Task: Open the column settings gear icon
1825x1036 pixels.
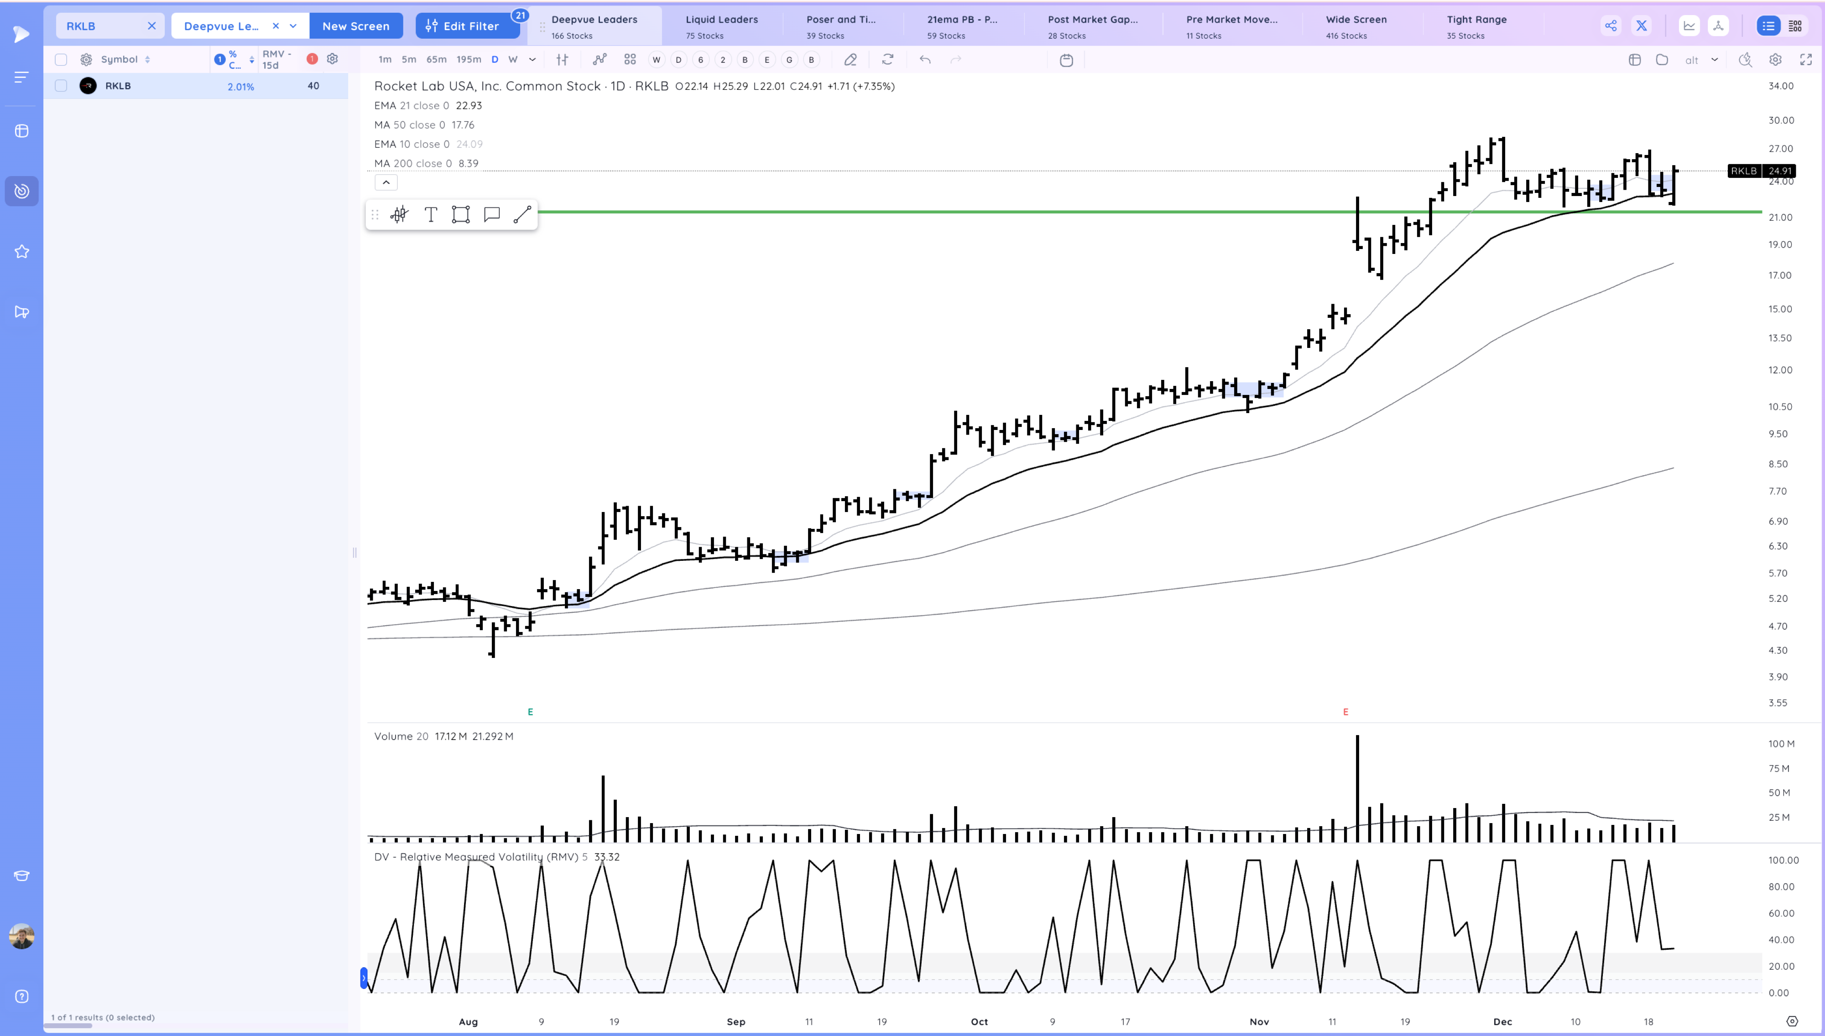Action: 333,59
